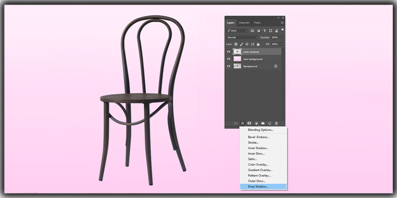
Task: Choose Stroke from the fx menu
Action: [263, 143]
